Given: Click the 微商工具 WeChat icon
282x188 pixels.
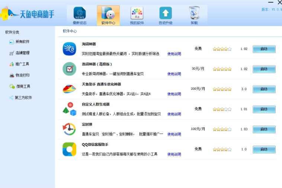Looking at the screenshot, I should point(12,86).
